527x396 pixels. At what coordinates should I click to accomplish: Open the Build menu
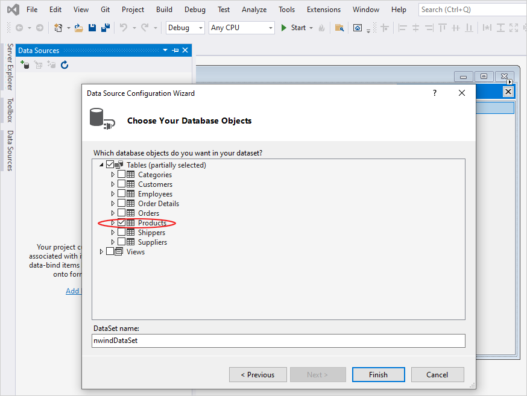point(164,10)
